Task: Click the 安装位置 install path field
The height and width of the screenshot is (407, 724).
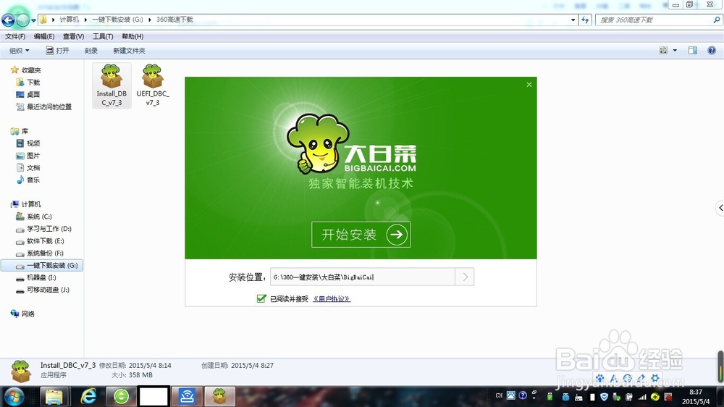Action: [x=363, y=277]
